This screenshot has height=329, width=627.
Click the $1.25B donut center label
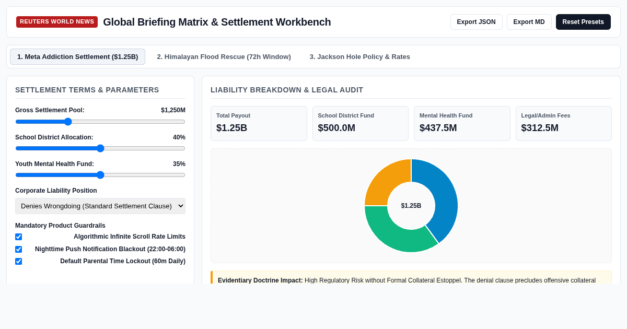pyautogui.click(x=411, y=206)
